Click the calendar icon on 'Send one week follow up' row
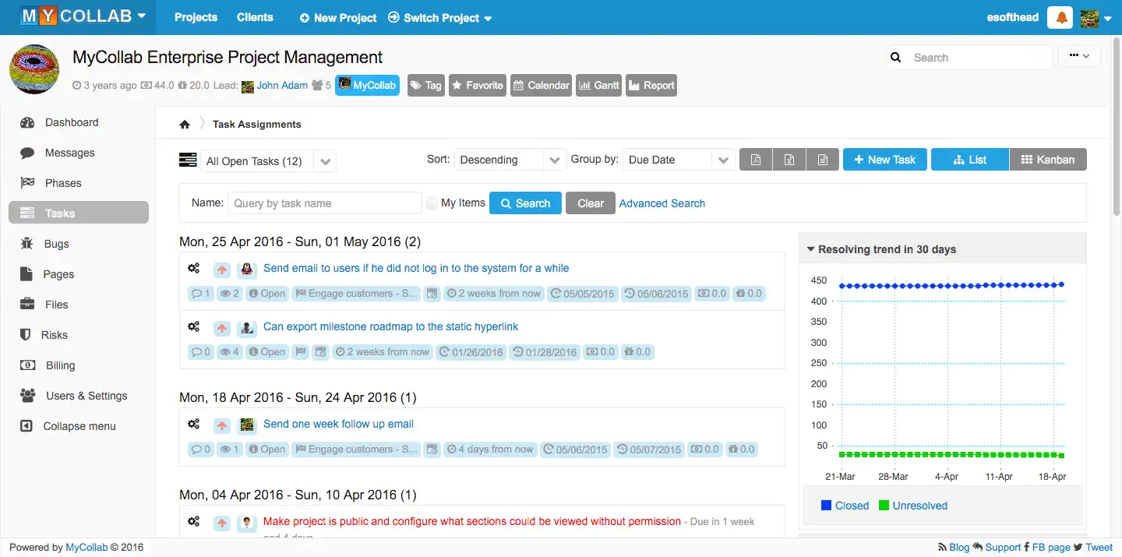Image resolution: width=1122 pixels, height=557 pixels. tap(432, 449)
